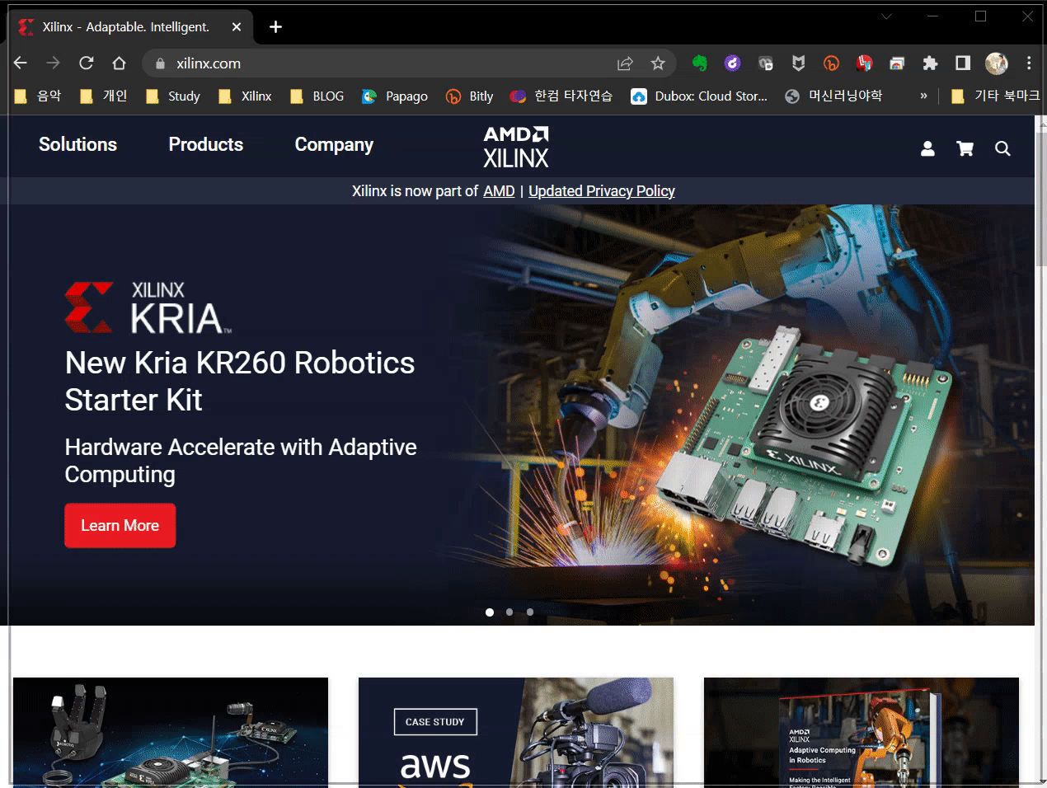This screenshot has height=788, width=1047.
Task: Open the purple circular extension icon
Action: pyautogui.click(x=732, y=63)
